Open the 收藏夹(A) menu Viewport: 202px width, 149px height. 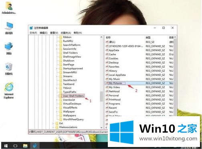(x=66, y=33)
